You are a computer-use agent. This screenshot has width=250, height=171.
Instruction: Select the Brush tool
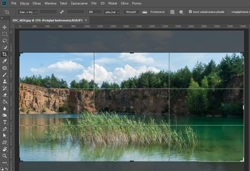point(5,75)
